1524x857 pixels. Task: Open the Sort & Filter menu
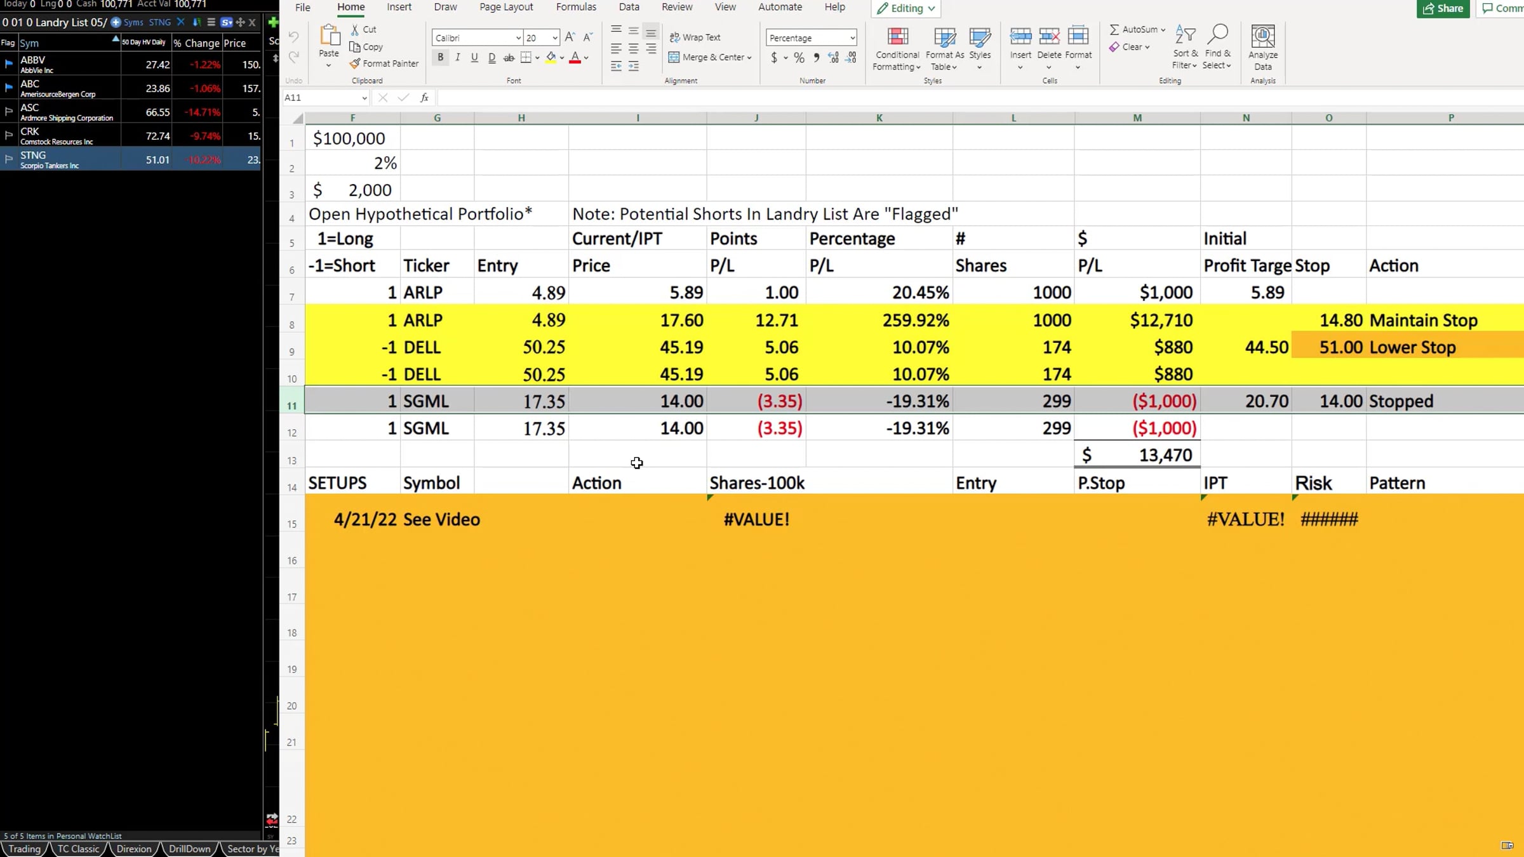point(1185,48)
